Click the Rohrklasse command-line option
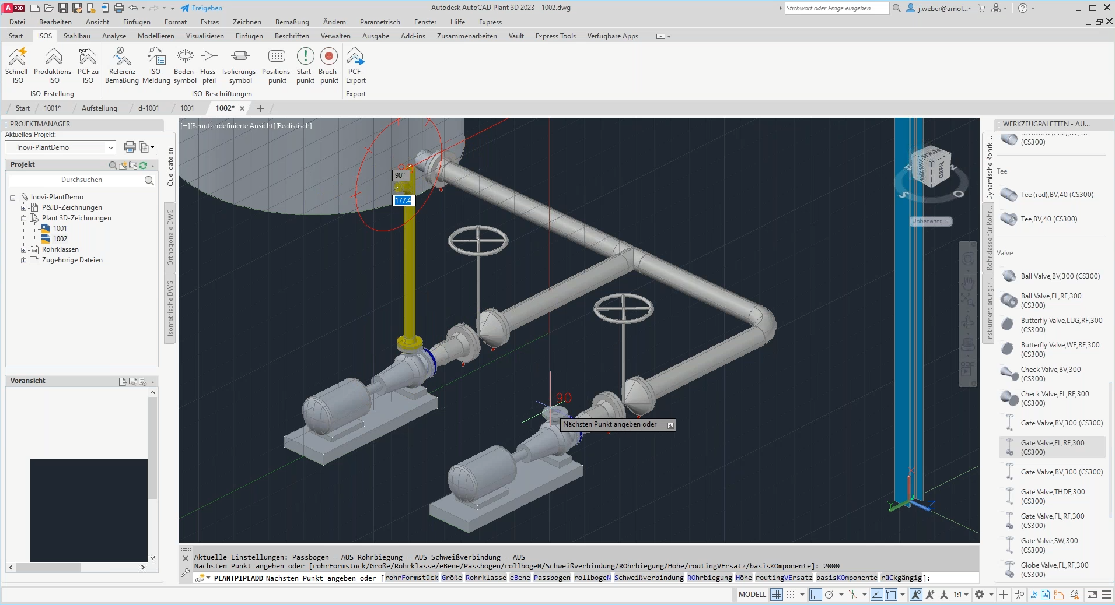The width and height of the screenshot is (1115, 605). pos(485,578)
